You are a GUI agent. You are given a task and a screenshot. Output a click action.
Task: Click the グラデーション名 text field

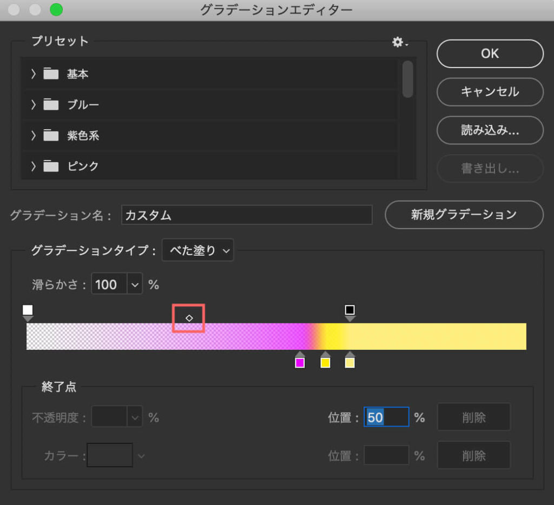click(x=247, y=215)
